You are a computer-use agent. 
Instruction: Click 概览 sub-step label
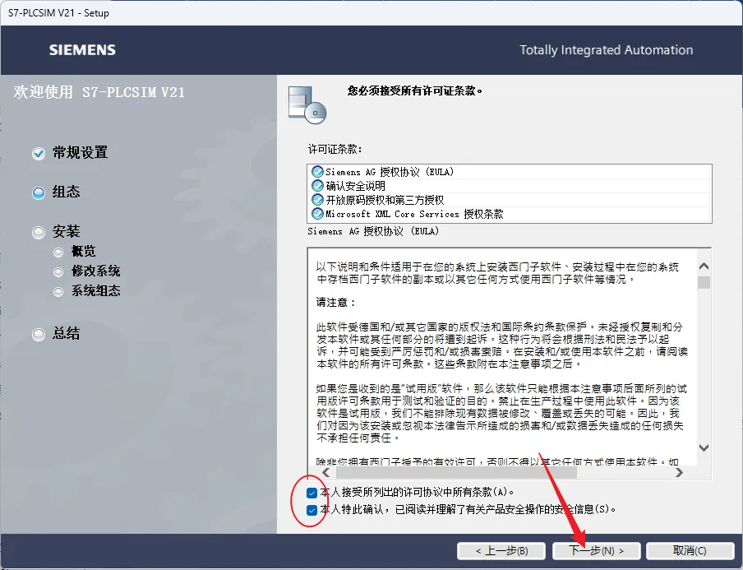coord(83,252)
